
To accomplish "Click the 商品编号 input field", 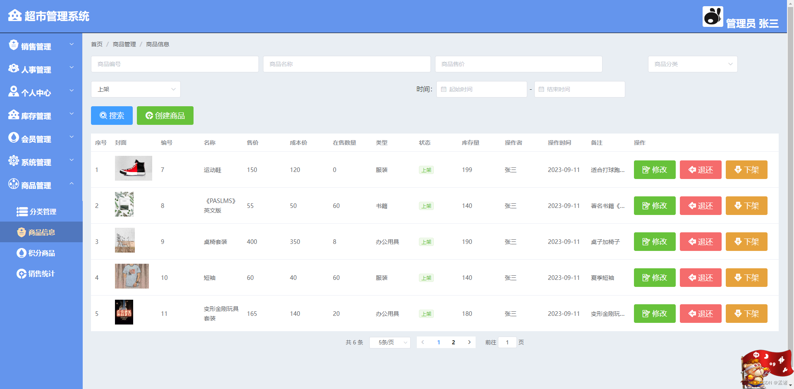I will pyautogui.click(x=175, y=64).
